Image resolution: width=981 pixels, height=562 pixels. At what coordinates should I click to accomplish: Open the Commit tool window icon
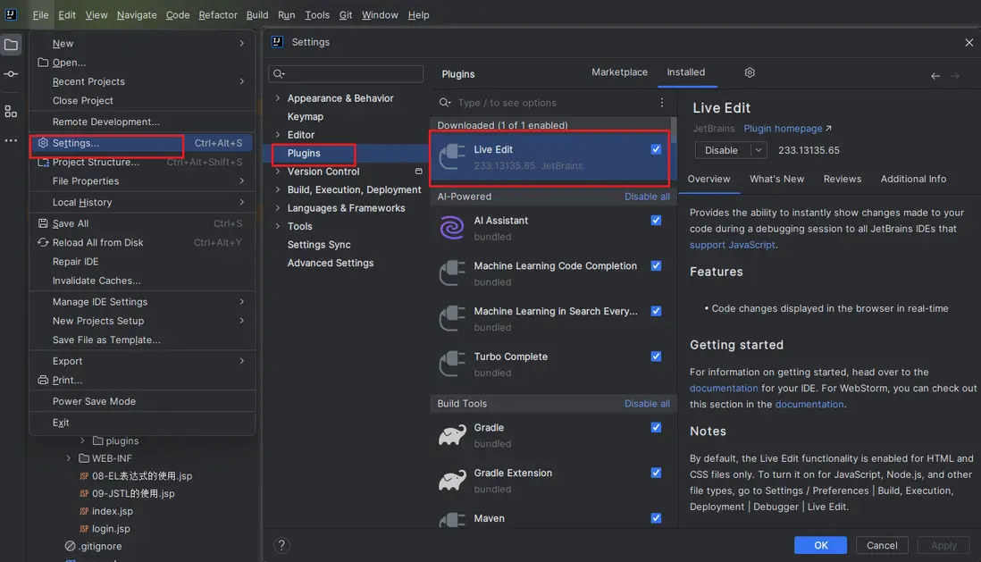(x=11, y=74)
